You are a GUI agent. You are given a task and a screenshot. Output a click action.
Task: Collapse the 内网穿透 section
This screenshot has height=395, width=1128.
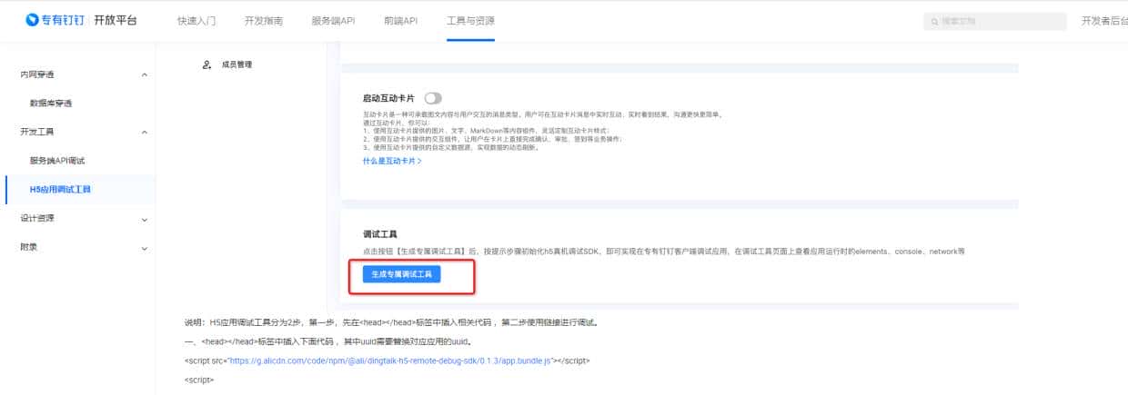tap(145, 74)
